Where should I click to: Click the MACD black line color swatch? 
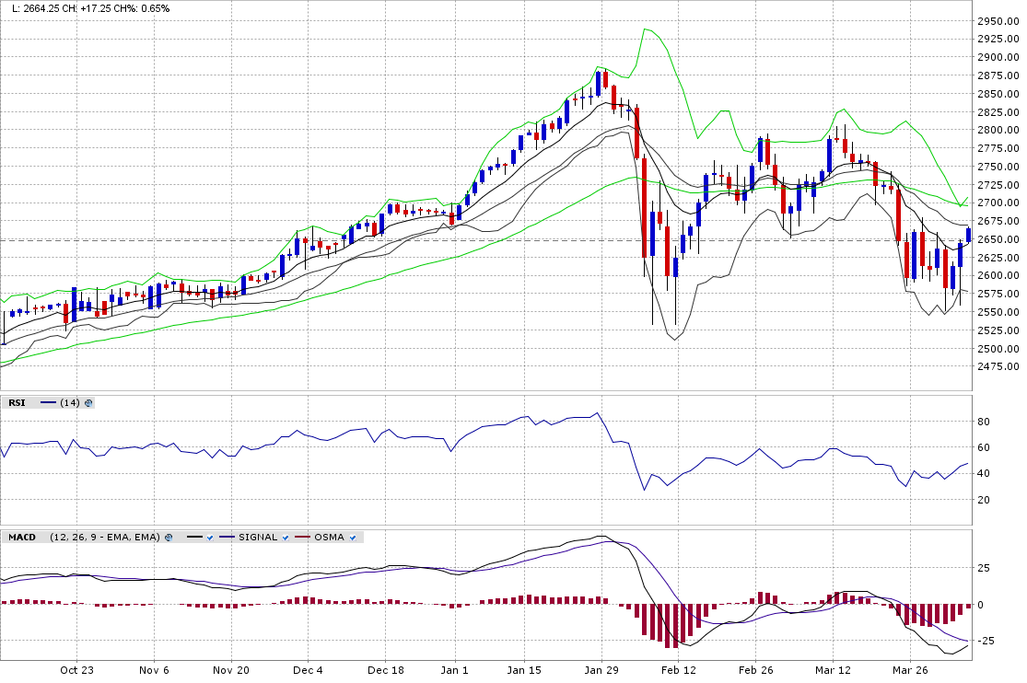click(x=194, y=538)
